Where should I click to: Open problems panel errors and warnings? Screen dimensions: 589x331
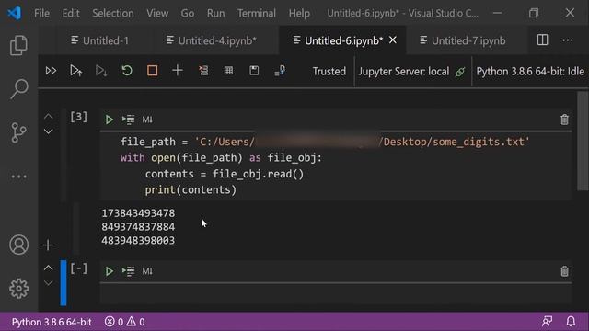[125, 322]
